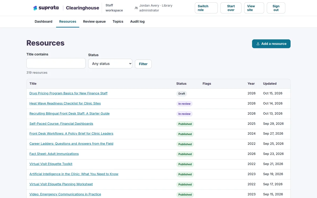
Task: Apply the Filter button
Action: point(143,64)
